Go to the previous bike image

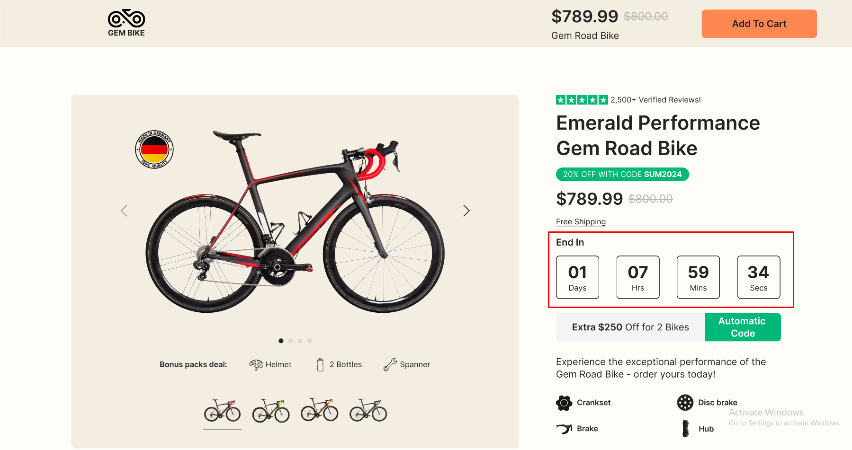[x=124, y=211]
